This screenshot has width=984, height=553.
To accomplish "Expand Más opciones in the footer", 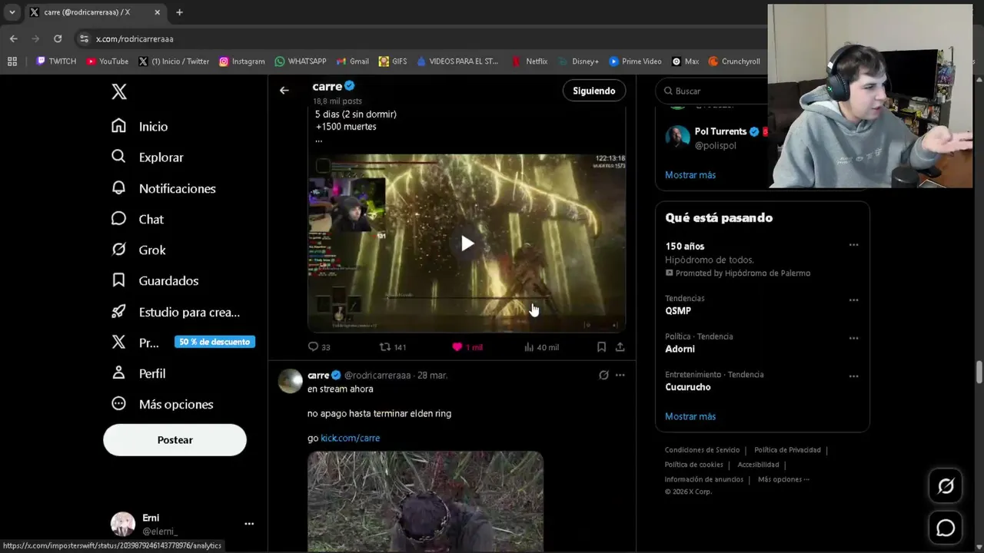I will [x=783, y=479].
